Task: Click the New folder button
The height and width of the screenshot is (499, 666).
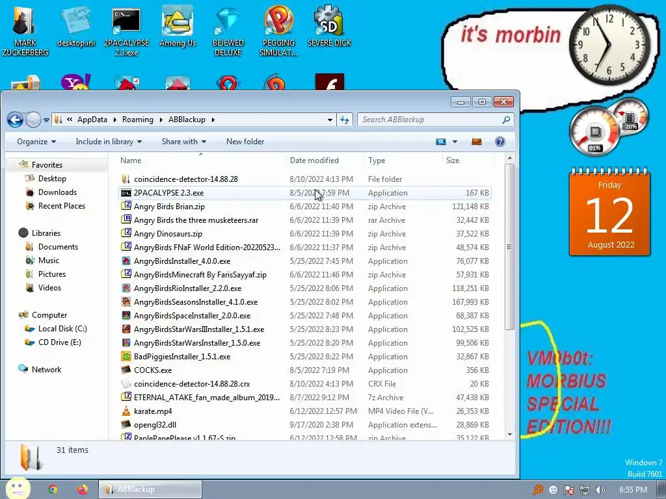Action: pos(245,142)
